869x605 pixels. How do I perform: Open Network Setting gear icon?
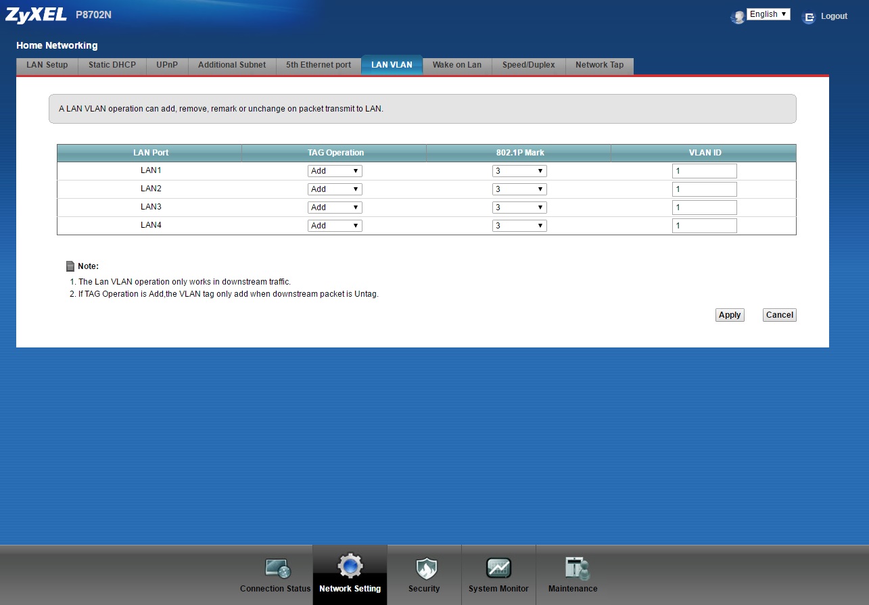(350, 566)
